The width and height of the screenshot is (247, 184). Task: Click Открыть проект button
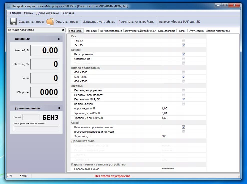click(62, 22)
